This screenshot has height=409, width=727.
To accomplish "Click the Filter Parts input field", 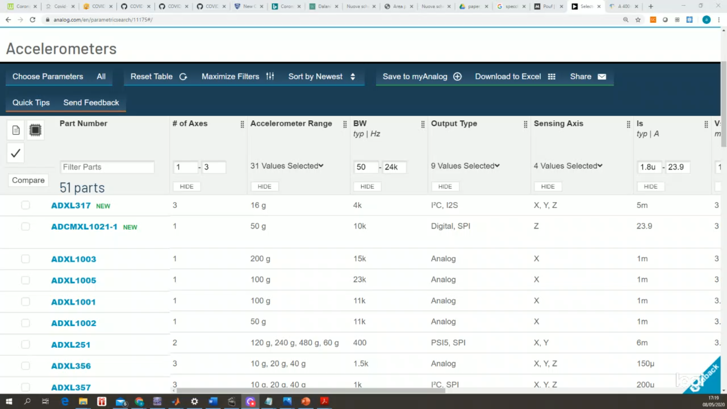I will pyautogui.click(x=107, y=167).
